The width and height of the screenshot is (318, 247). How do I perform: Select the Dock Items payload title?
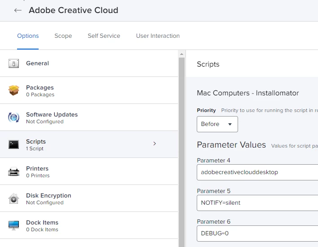point(42,223)
